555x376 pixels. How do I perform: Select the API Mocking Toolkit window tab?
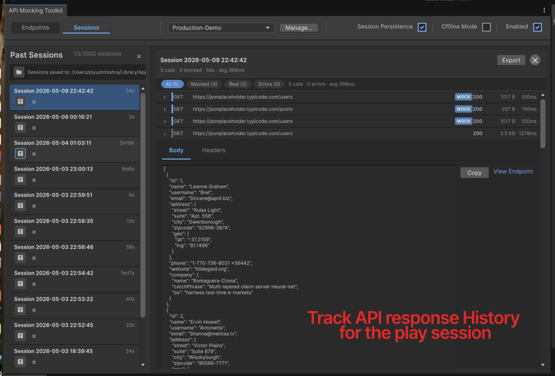[36, 10]
